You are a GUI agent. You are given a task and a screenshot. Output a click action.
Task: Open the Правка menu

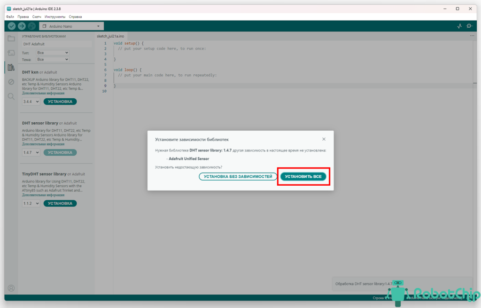pyautogui.click(x=23, y=16)
